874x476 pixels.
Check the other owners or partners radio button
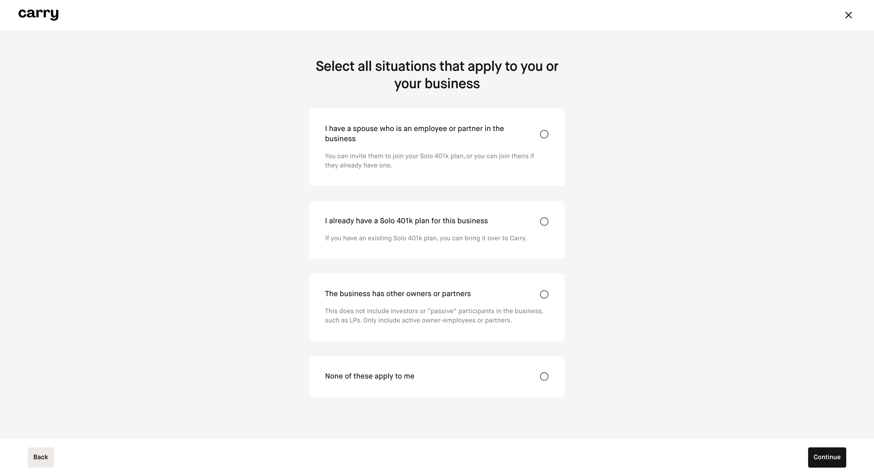pos(544,294)
